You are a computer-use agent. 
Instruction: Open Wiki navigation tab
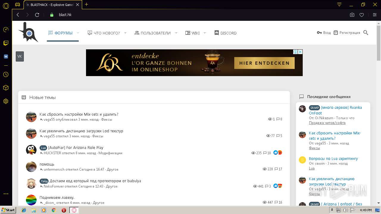pos(192,33)
